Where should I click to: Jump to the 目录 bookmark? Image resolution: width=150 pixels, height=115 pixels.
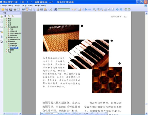[x=9, y=25]
